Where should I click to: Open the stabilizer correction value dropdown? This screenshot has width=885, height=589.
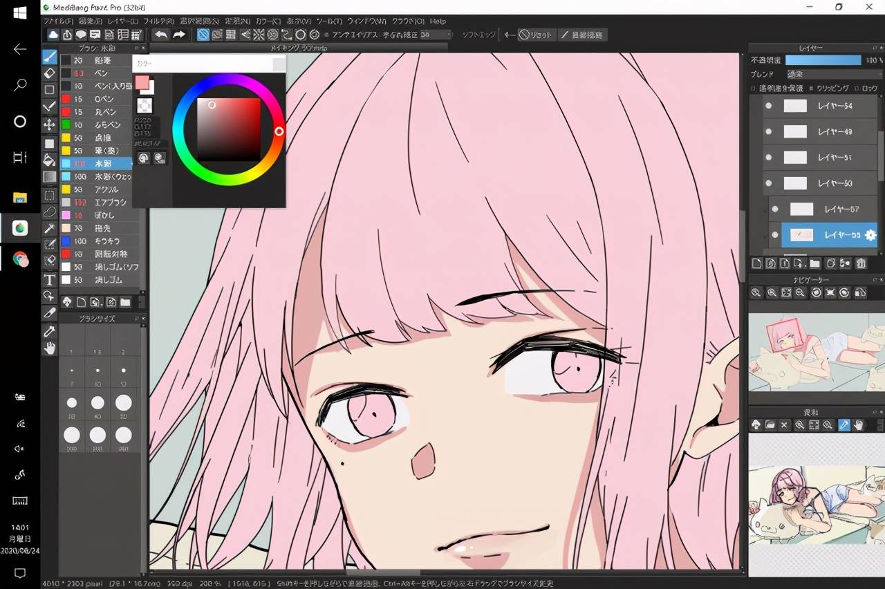(436, 35)
